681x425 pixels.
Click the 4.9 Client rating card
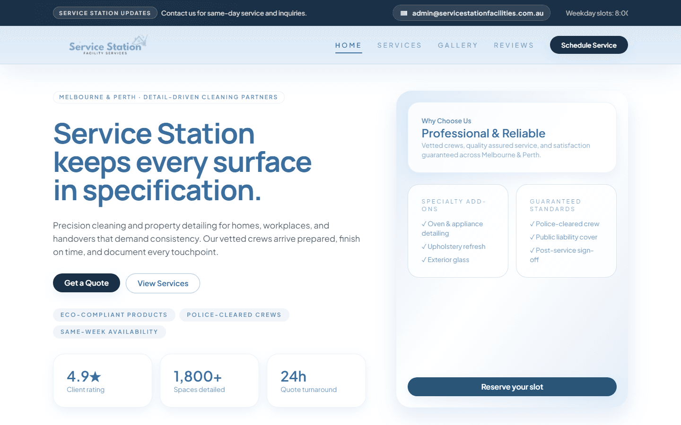pos(103,381)
